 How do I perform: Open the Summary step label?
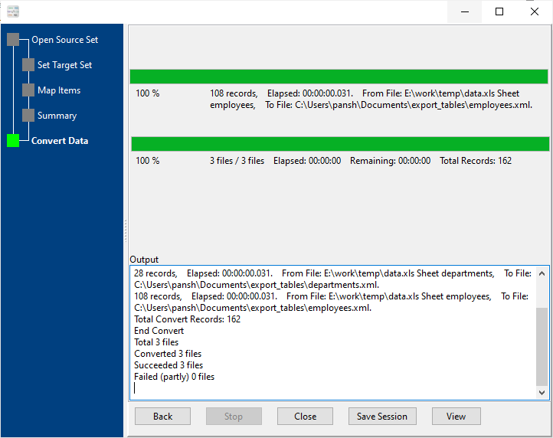57,116
